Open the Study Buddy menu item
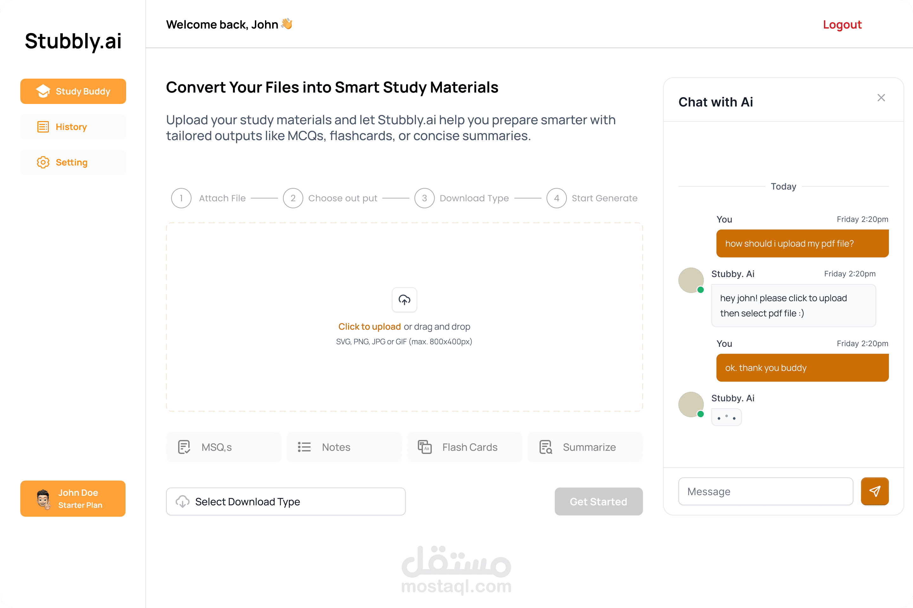The height and width of the screenshot is (608, 913). 73,91
